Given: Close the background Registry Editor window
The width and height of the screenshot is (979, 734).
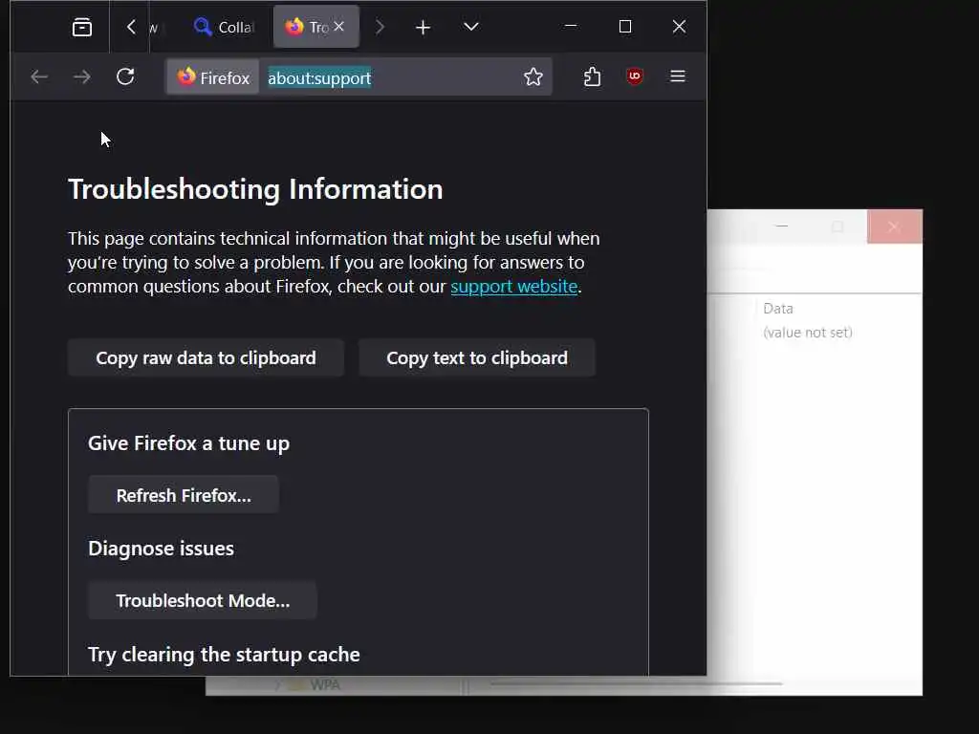Looking at the screenshot, I should 894,227.
